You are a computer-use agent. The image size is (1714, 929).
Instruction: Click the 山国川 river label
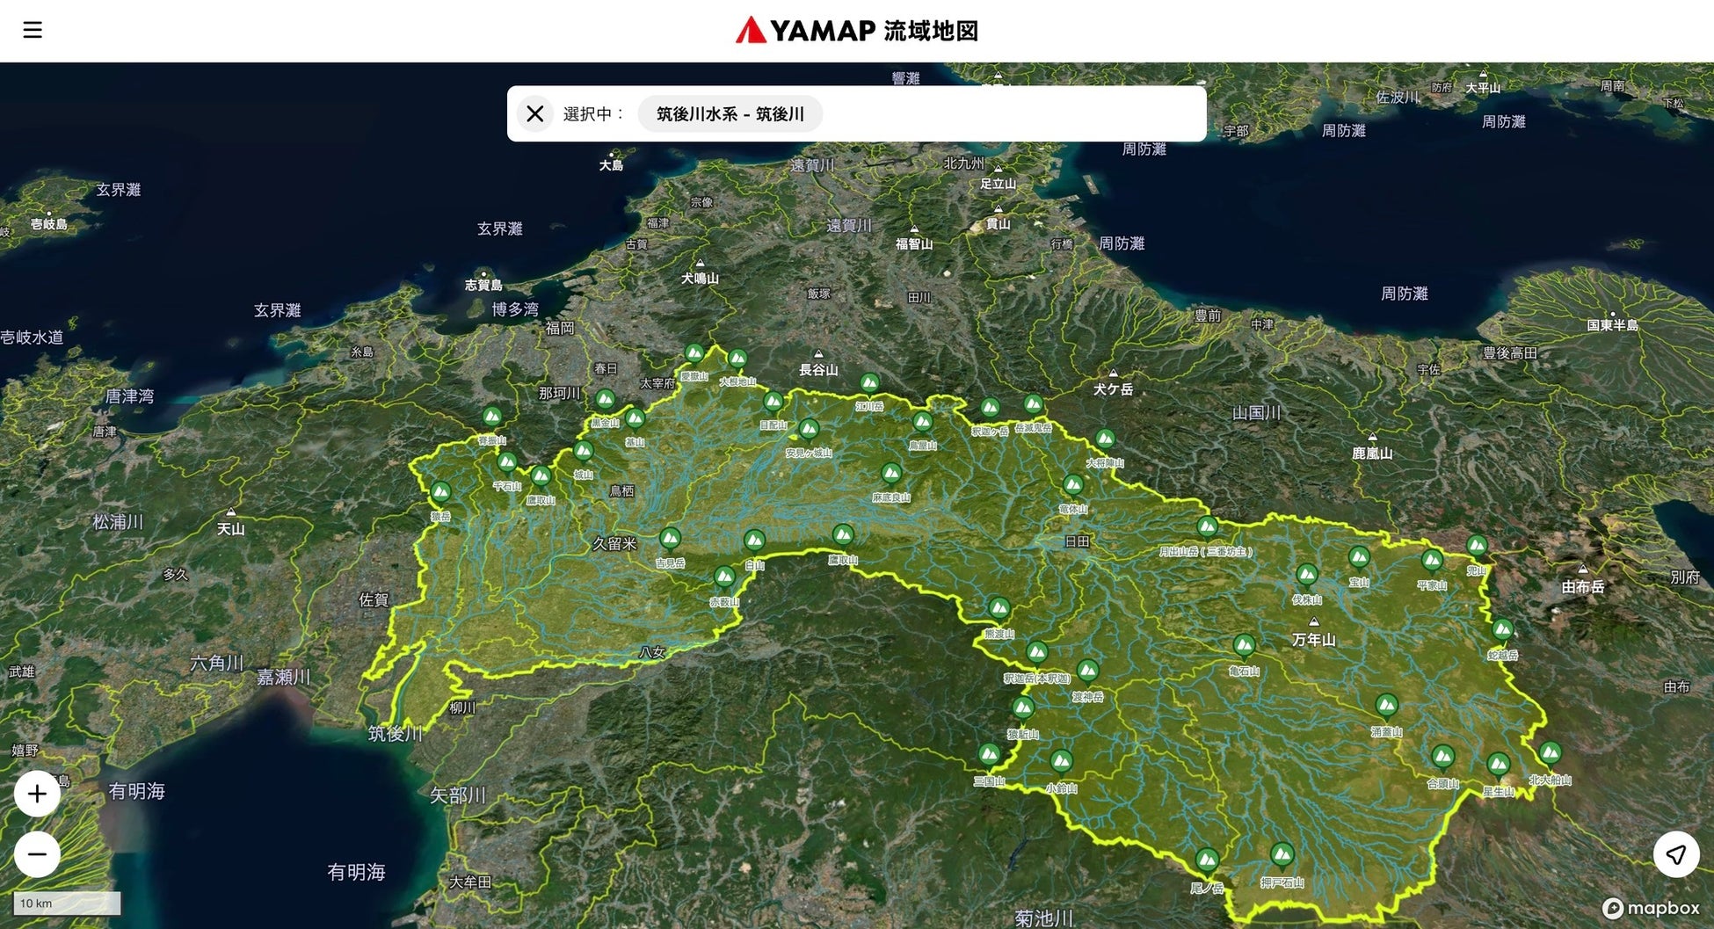pos(1257,413)
